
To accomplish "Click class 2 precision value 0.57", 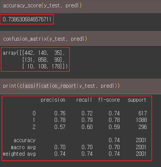I will click(x=60, y=127).
